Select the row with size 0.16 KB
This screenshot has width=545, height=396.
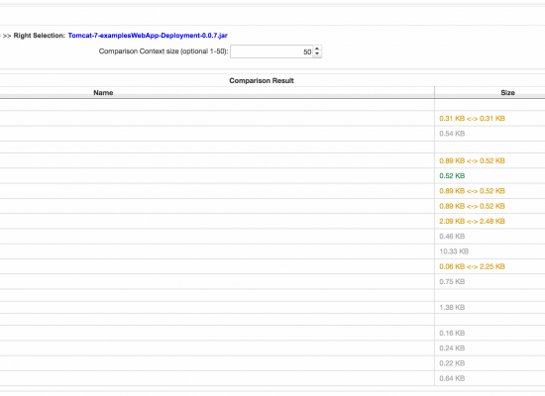coord(272,333)
